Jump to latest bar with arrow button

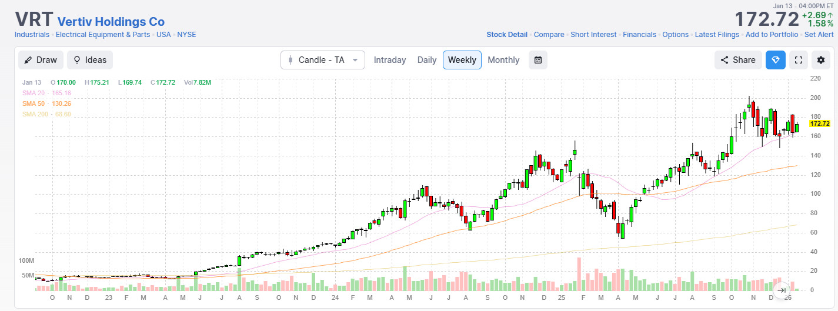[782, 290]
